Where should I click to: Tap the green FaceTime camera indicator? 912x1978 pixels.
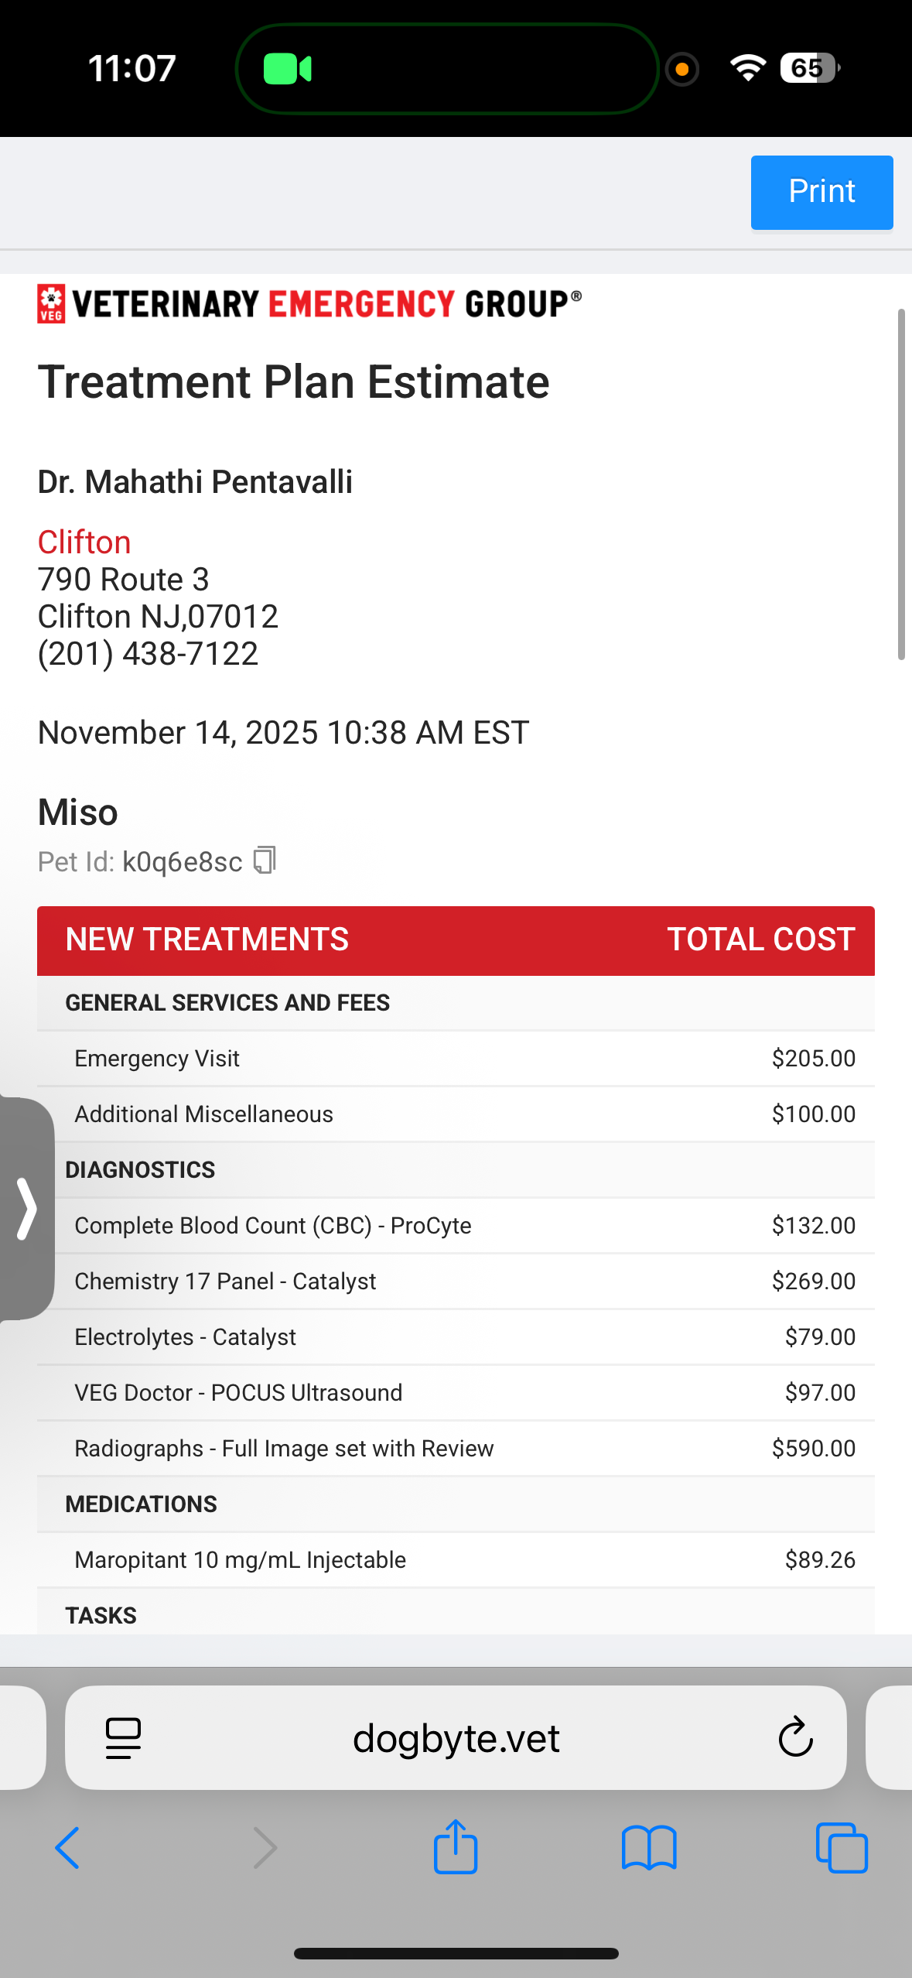pyautogui.click(x=288, y=69)
